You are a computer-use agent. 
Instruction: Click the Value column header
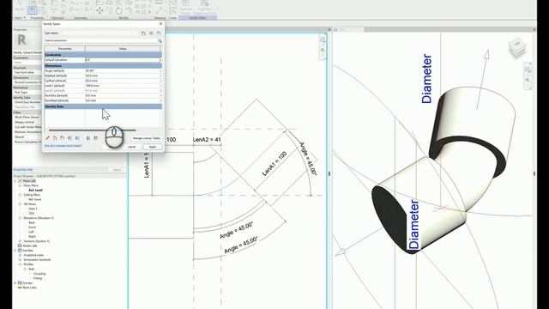click(x=123, y=49)
